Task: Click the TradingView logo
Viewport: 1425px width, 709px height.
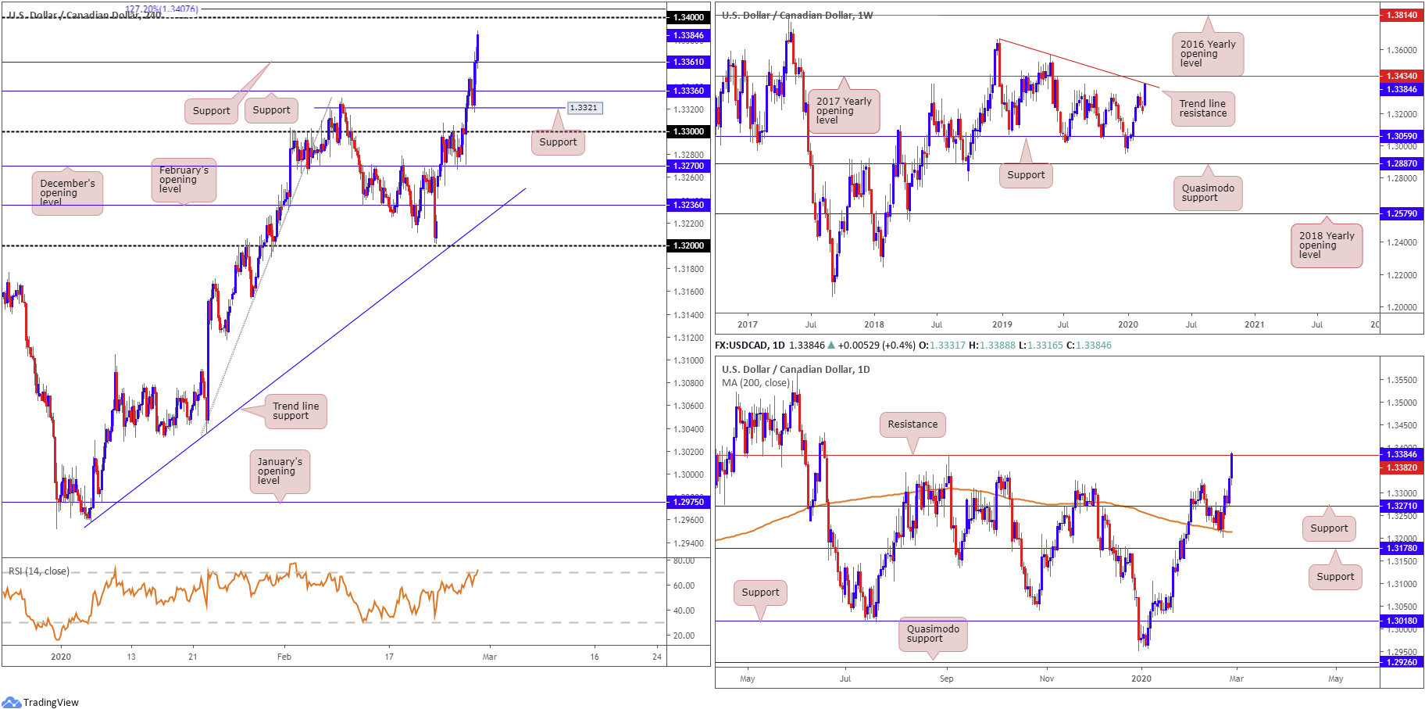Action: 41,702
